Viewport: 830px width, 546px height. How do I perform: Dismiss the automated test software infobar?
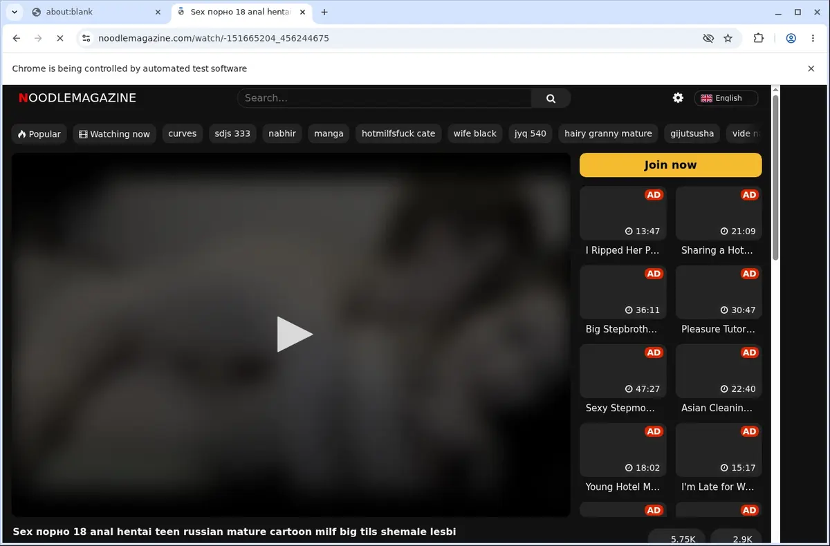pos(811,68)
